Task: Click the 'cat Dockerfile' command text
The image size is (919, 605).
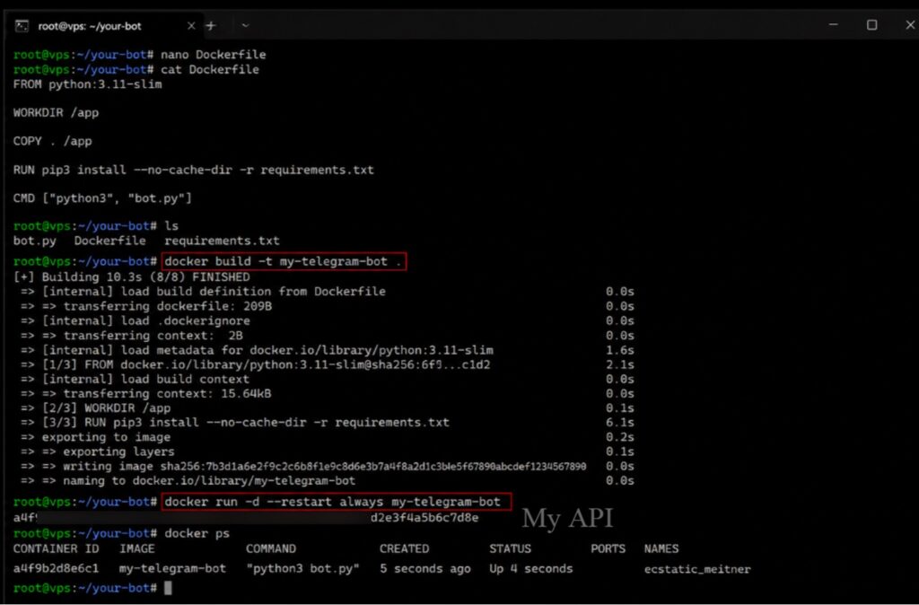Action: point(210,69)
